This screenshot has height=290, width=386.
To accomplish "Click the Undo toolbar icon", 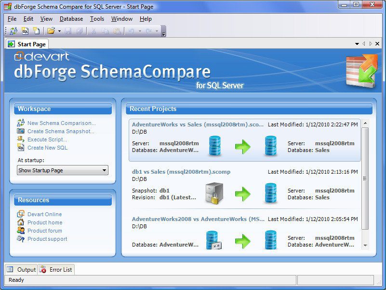I will (x=132, y=31).
